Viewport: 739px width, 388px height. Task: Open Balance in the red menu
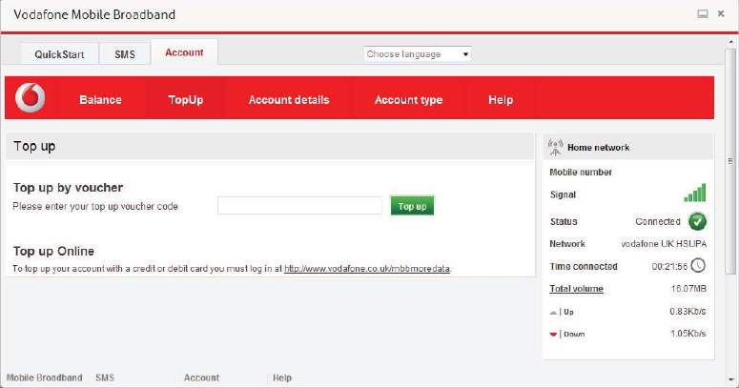coord(100,99)
